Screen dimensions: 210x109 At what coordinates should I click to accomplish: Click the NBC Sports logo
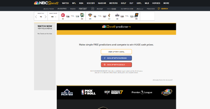click(x=46, y=3)
